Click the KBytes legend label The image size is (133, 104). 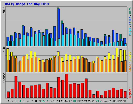click(130, 93)
